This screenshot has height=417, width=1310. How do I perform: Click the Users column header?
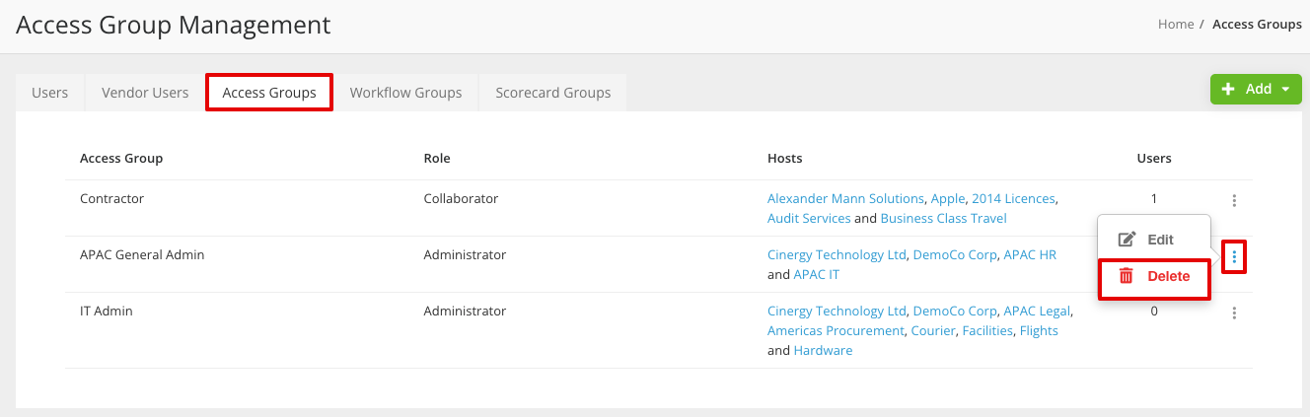pos(1154,158)
